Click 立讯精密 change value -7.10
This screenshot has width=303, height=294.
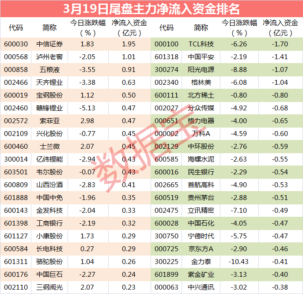(239, 211)
